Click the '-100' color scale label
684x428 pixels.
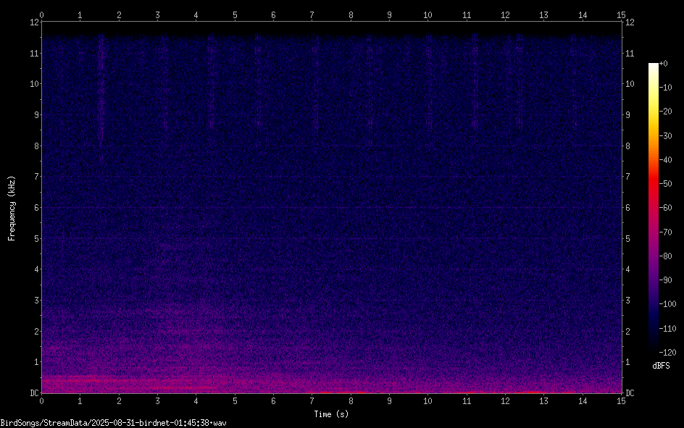coord(667,303)
